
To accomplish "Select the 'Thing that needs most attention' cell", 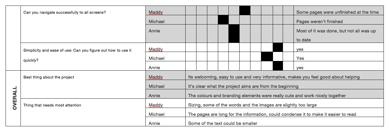I will click(52, 105).
